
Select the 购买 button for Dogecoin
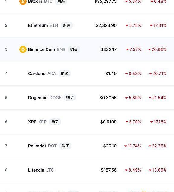70,98
